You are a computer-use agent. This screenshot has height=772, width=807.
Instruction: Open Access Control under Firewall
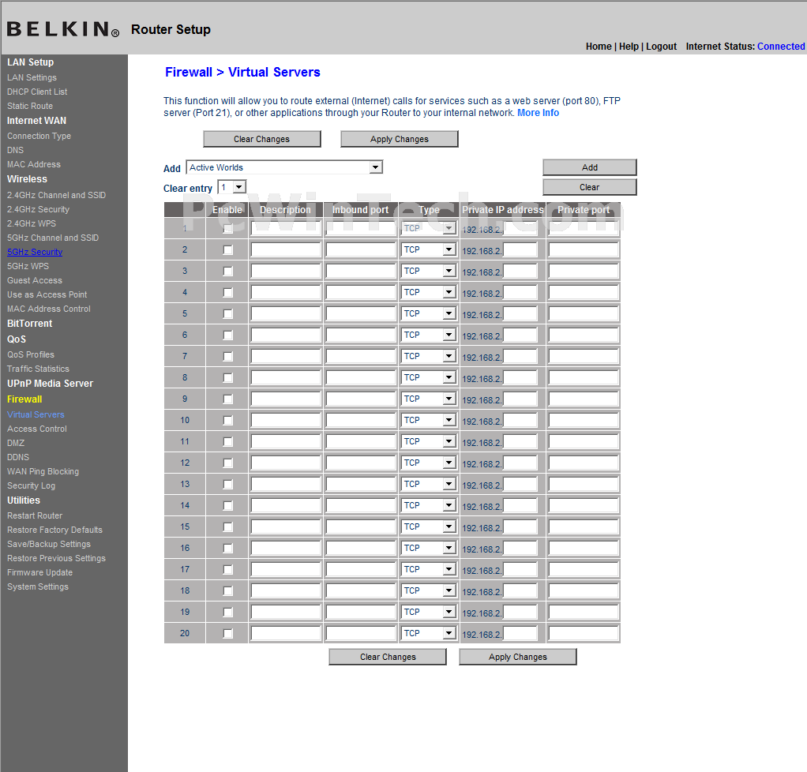point(37,429)
